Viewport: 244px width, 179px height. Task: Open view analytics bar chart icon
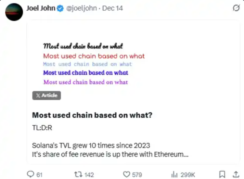[174, 174]
